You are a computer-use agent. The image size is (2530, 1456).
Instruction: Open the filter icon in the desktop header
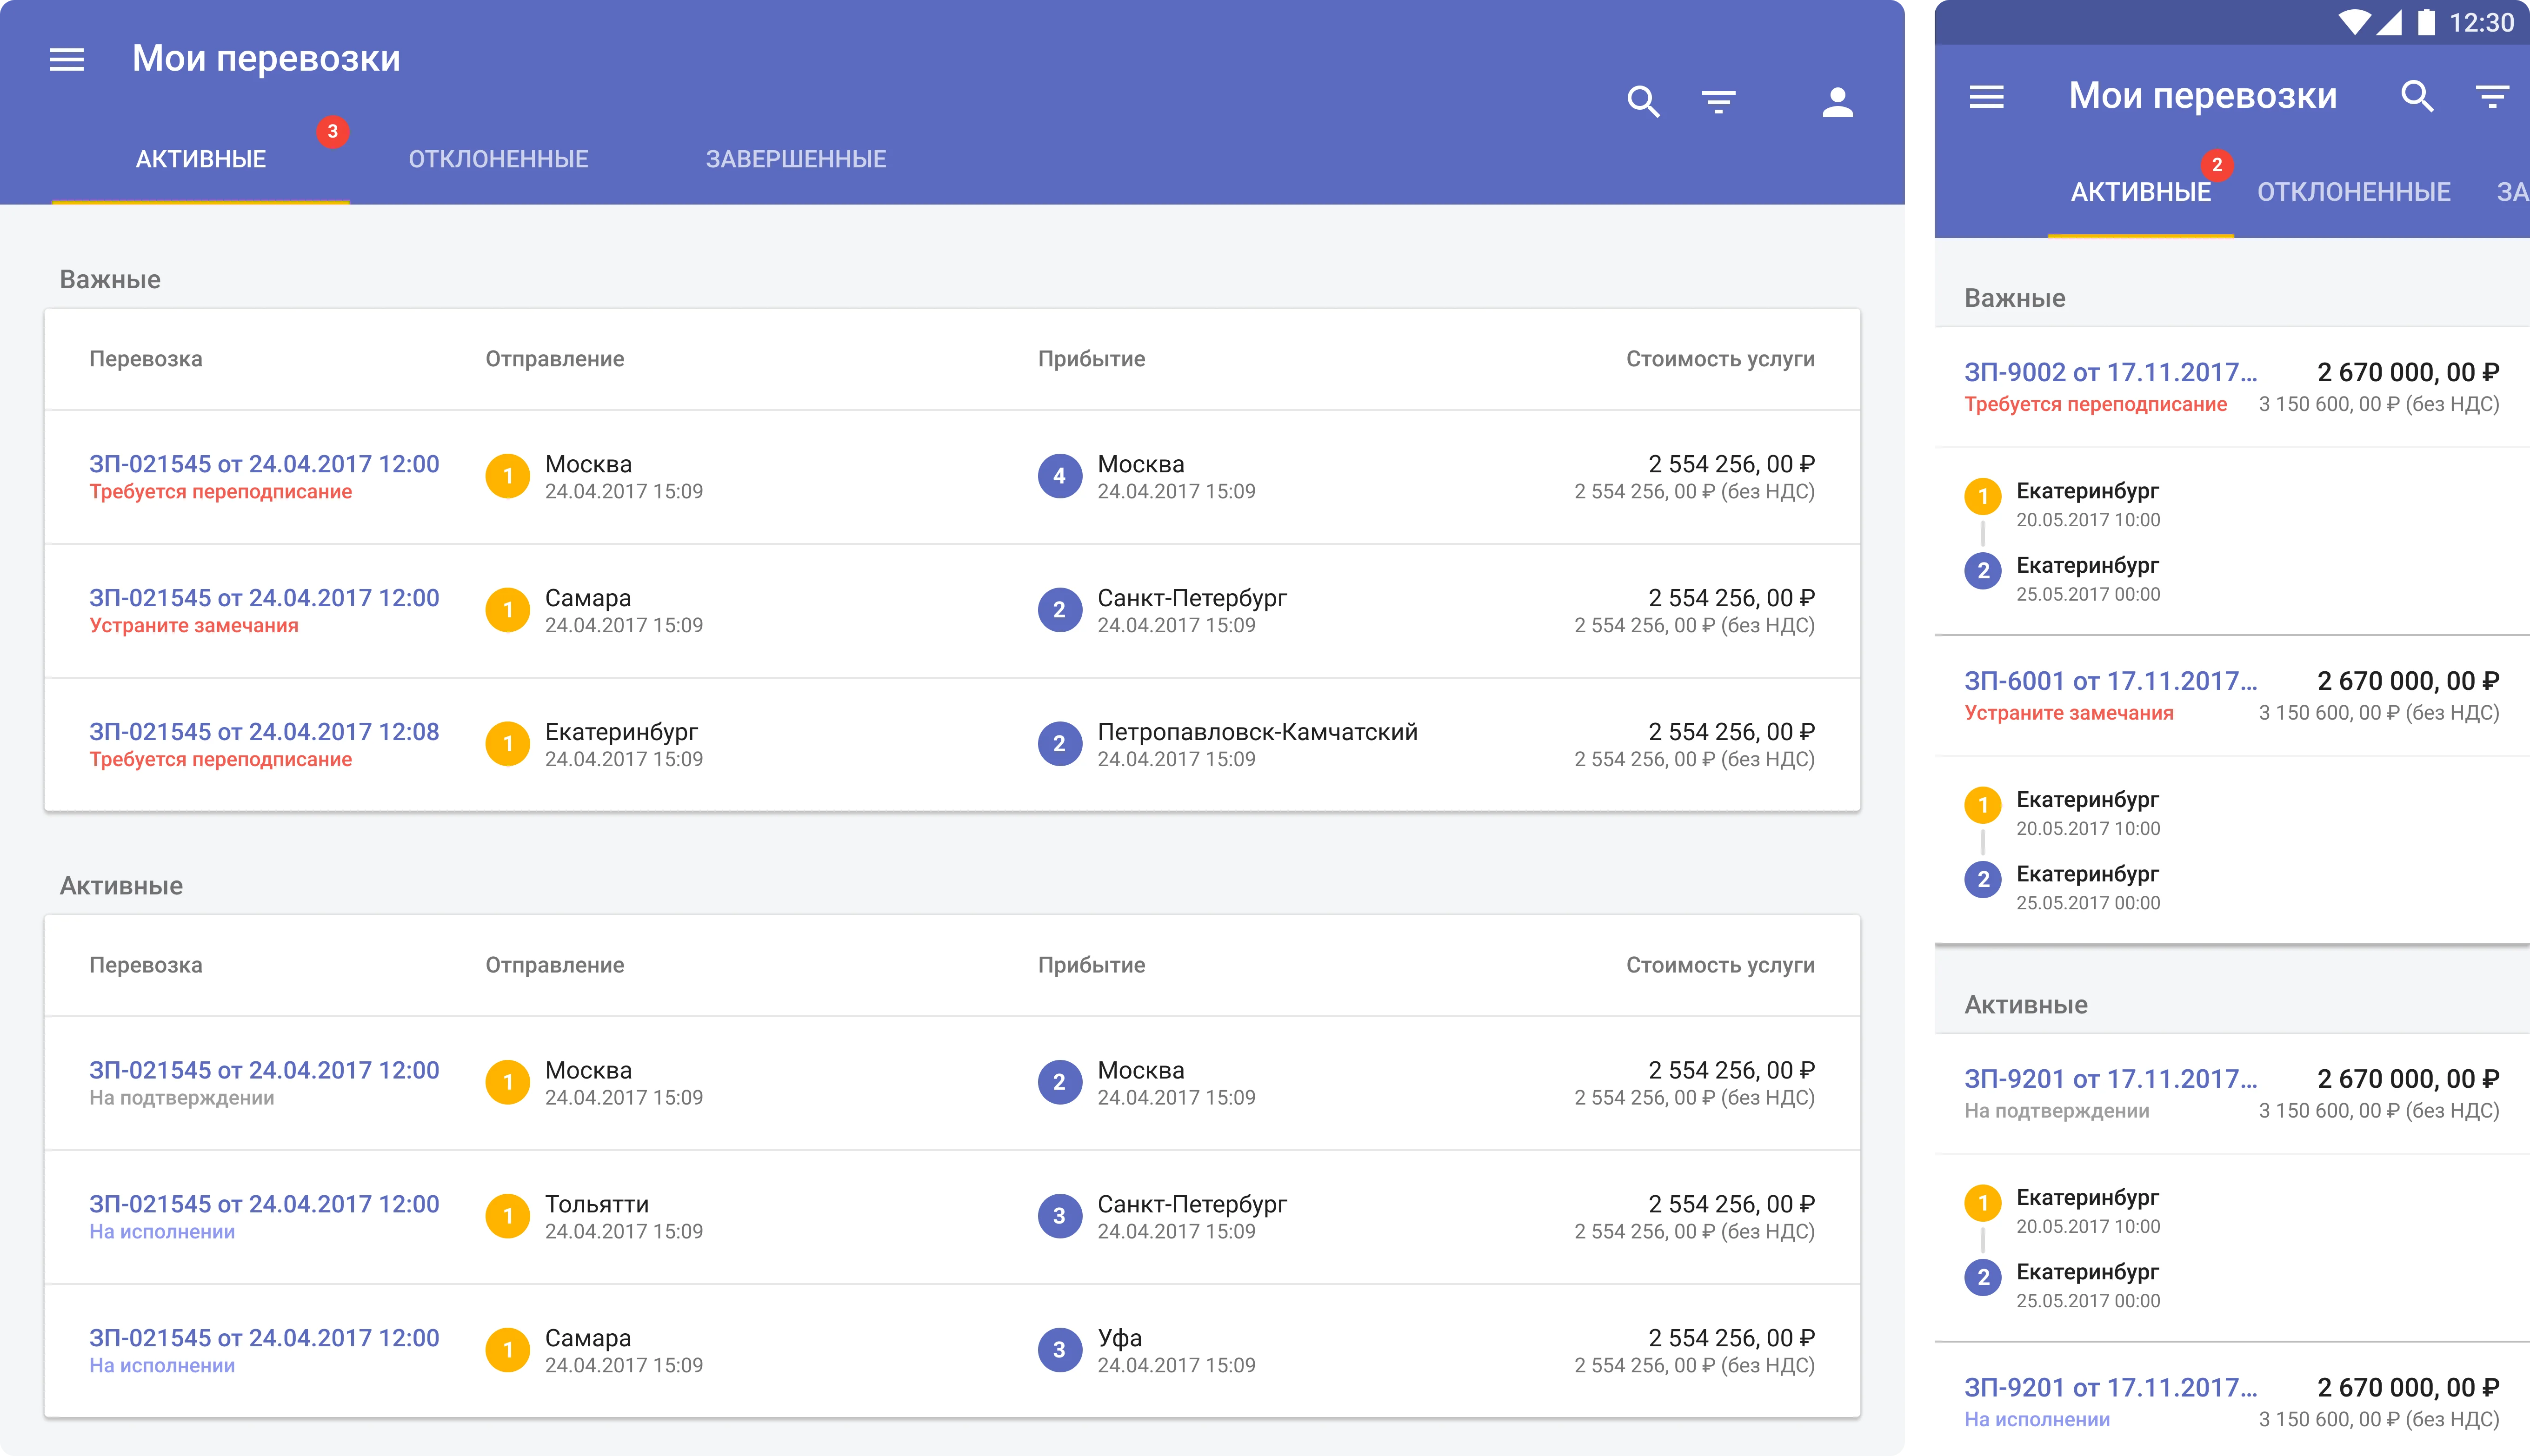(x=1719, y=101)
